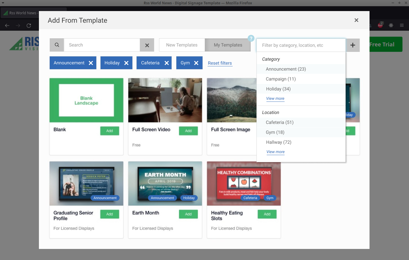Click Full Screen Image title text
This screenshot has width=409, height=260.
[231, 130]
